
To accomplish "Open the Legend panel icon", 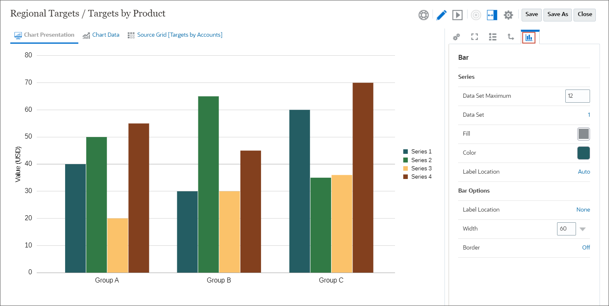I will 492,37.
